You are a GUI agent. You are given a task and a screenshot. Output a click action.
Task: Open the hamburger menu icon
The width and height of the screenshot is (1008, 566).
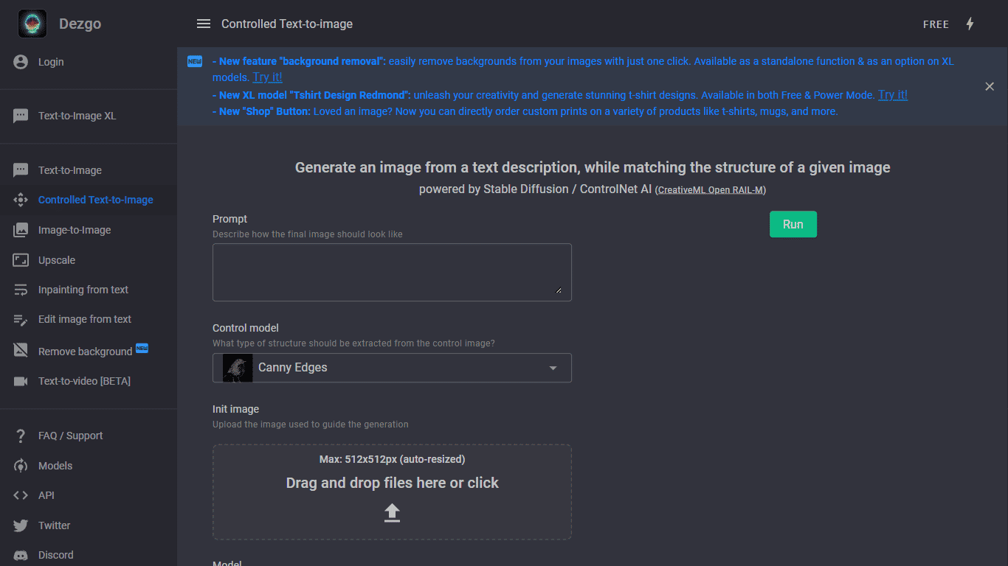coord(204,24)
